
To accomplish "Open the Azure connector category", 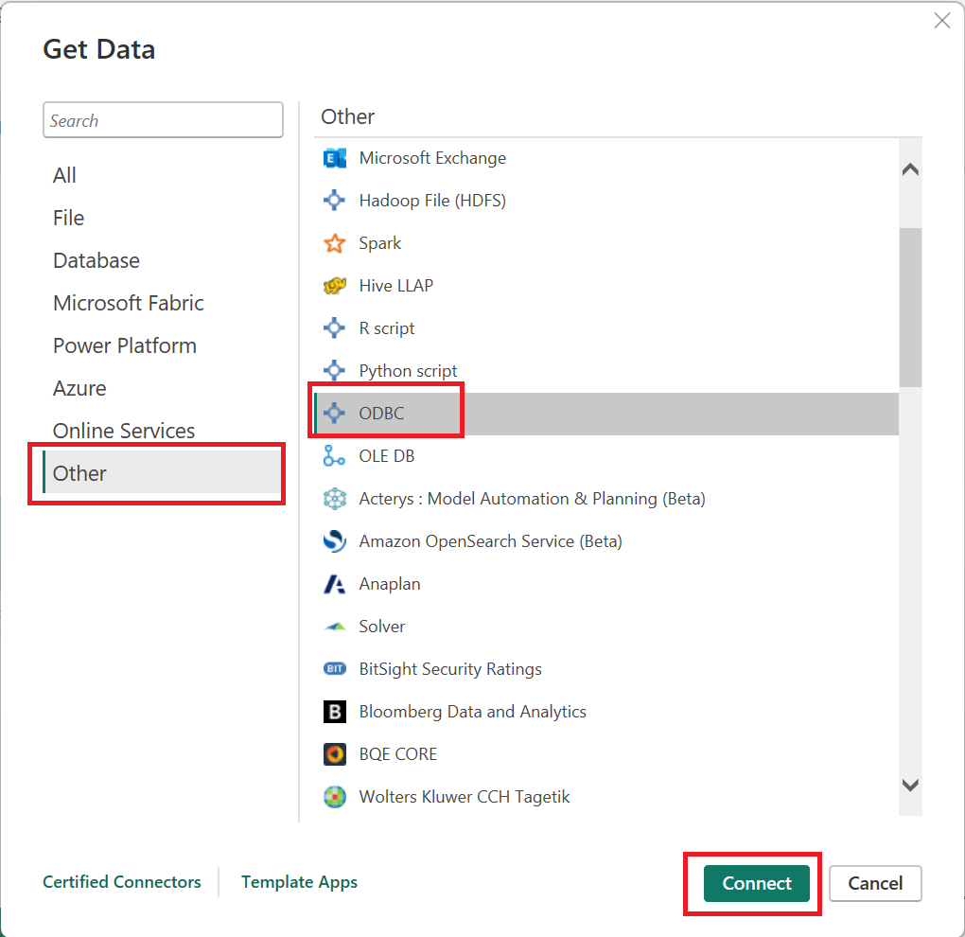I will coord(79,388).
